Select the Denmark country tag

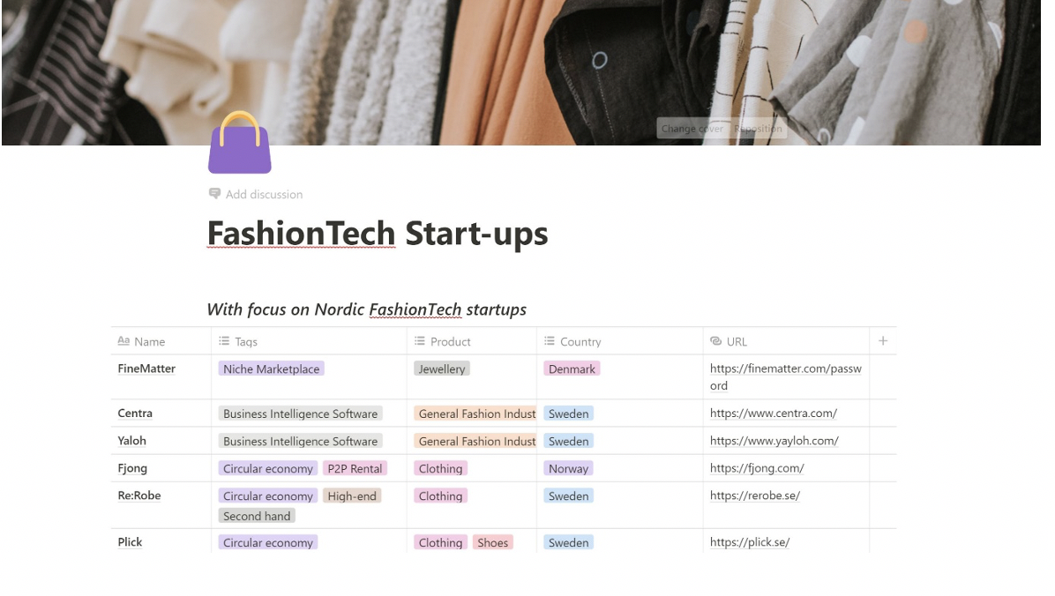coord(572,369)
